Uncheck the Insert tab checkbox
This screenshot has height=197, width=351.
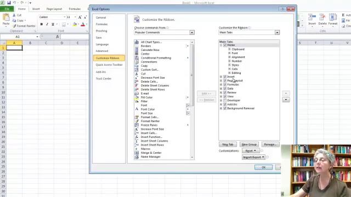click(225, 77)
